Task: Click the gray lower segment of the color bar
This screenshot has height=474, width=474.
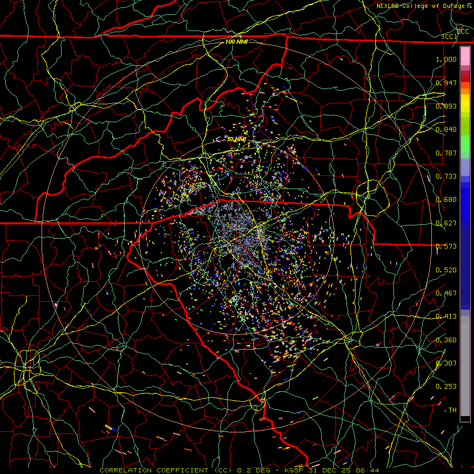Action: coord(465,366)
